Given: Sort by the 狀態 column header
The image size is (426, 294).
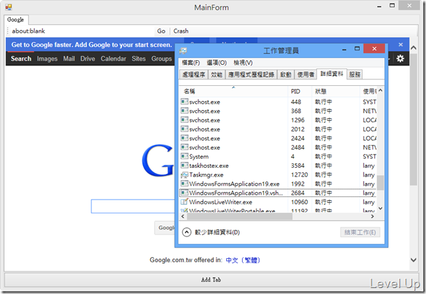Looking at the screenshot, I should point(336,91).
